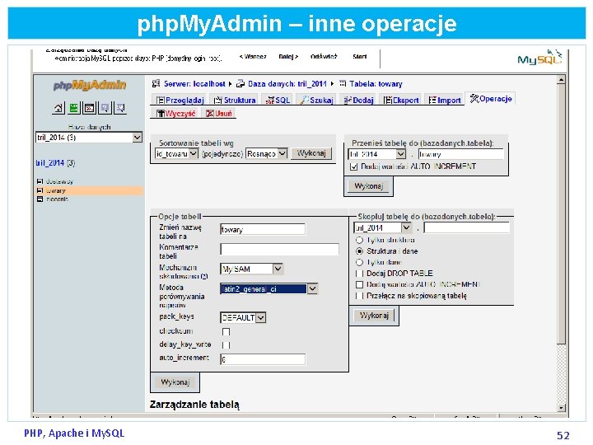This screenshot has height=445, width=593.
Task: Click target table name field in Skopiuj tabelę
Action: coord(467,227)
